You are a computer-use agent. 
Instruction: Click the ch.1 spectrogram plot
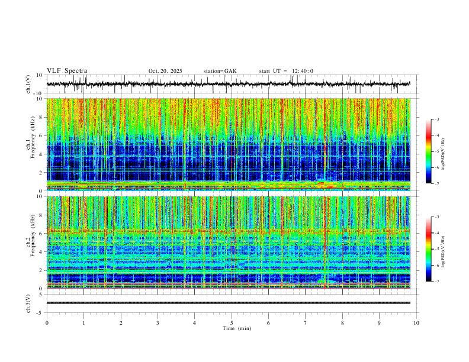pos(229,144)
